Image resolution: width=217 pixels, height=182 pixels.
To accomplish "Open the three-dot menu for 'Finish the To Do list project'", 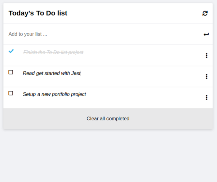I will click(x=206, y=56).
